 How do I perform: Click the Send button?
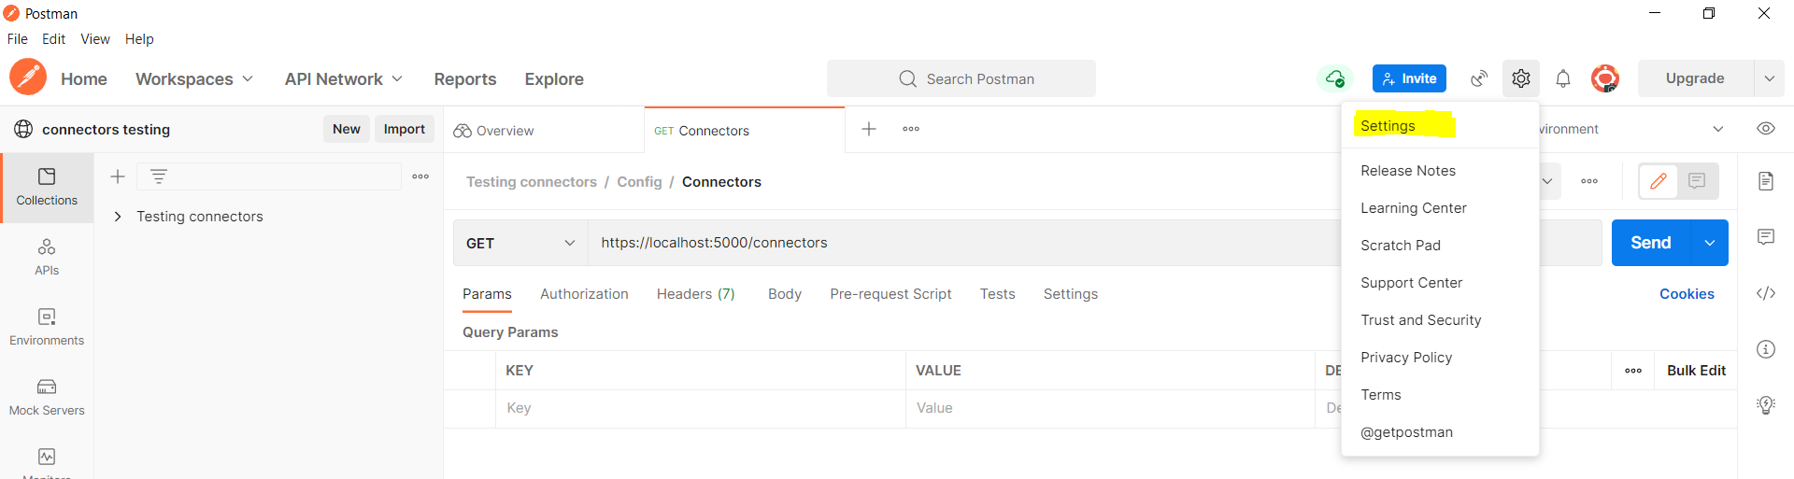1651,243
